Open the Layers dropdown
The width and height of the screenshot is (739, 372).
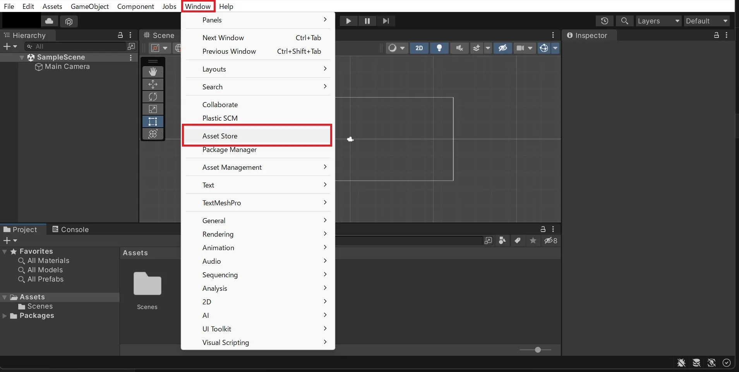tap(658, 21)
